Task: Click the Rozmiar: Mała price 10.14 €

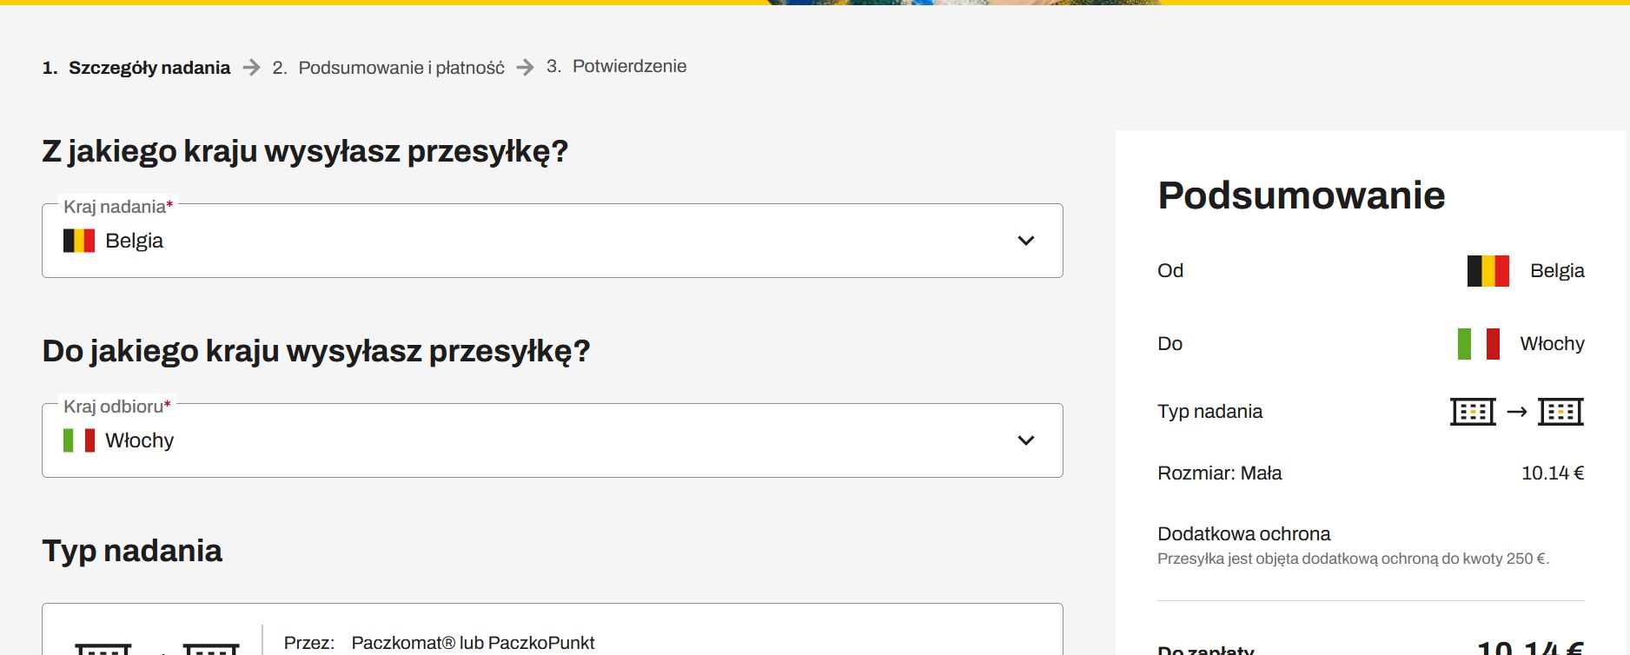Action: [1552, 473]
